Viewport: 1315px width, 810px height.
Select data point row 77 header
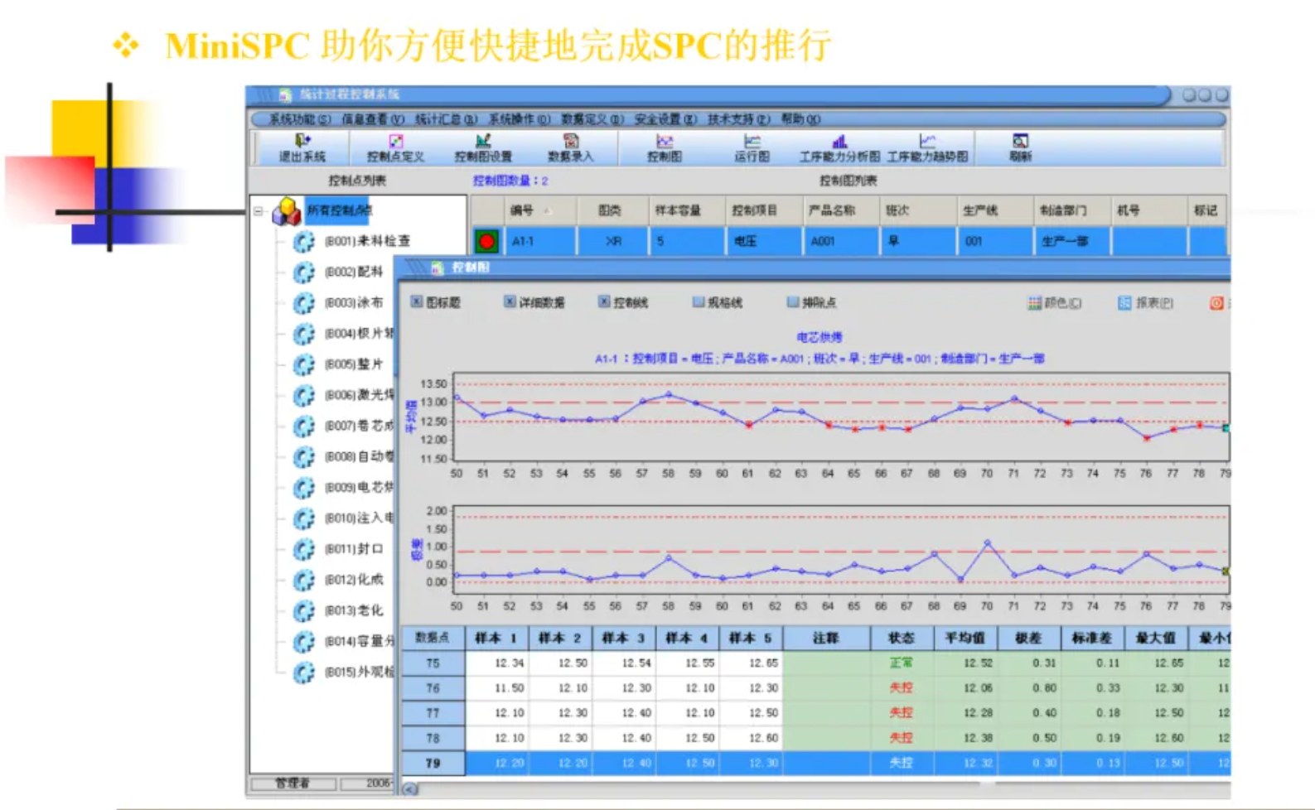click(x=433, y=713)
